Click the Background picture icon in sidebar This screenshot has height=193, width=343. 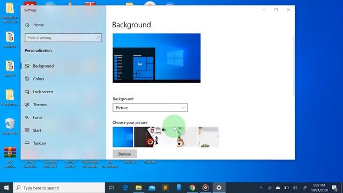click(x=27, y=66)
